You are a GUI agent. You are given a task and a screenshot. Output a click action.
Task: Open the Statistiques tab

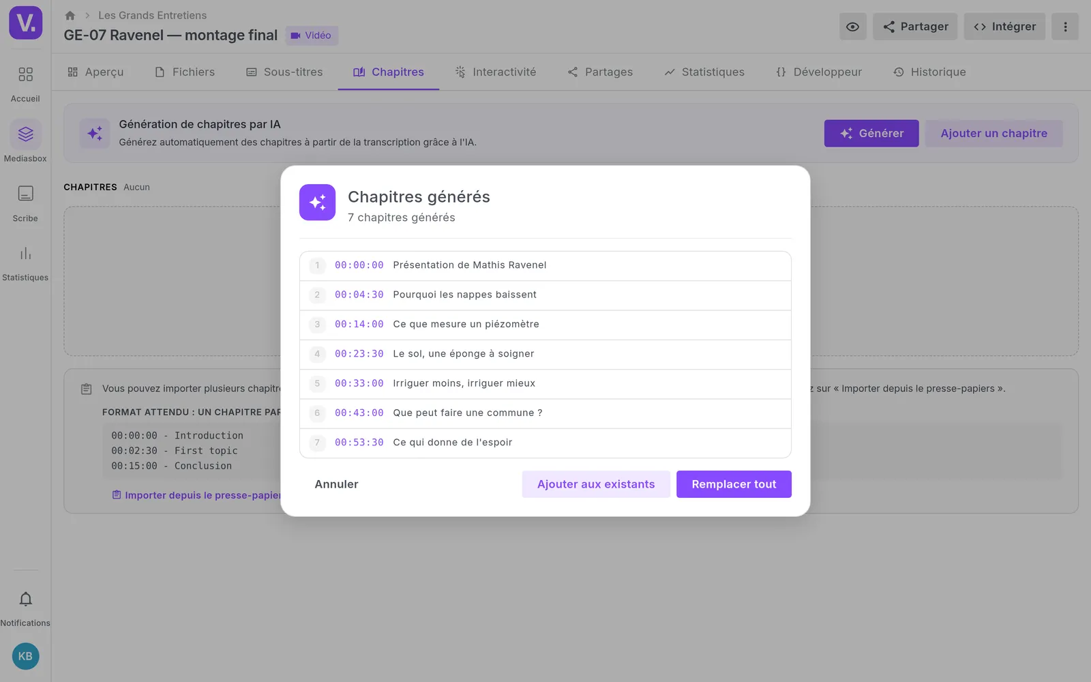pos(704,72)
